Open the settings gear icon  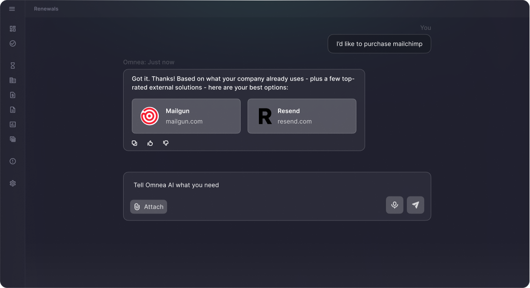coord(13,183)
